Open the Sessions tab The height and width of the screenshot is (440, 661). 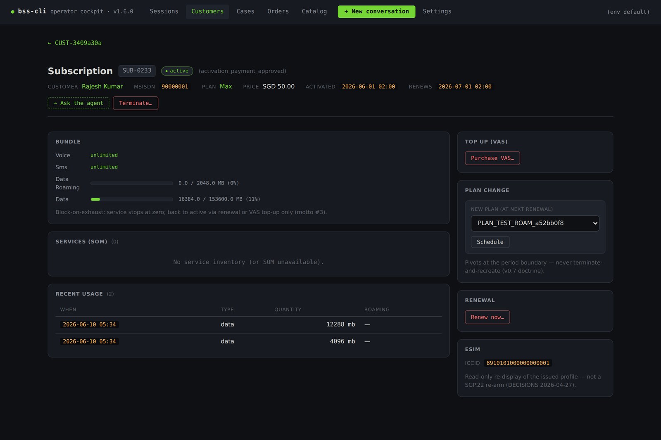click(x=164, y=12)
